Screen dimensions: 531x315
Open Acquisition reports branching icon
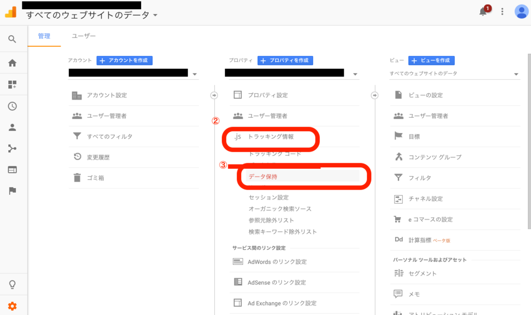(x=12, y=149)
